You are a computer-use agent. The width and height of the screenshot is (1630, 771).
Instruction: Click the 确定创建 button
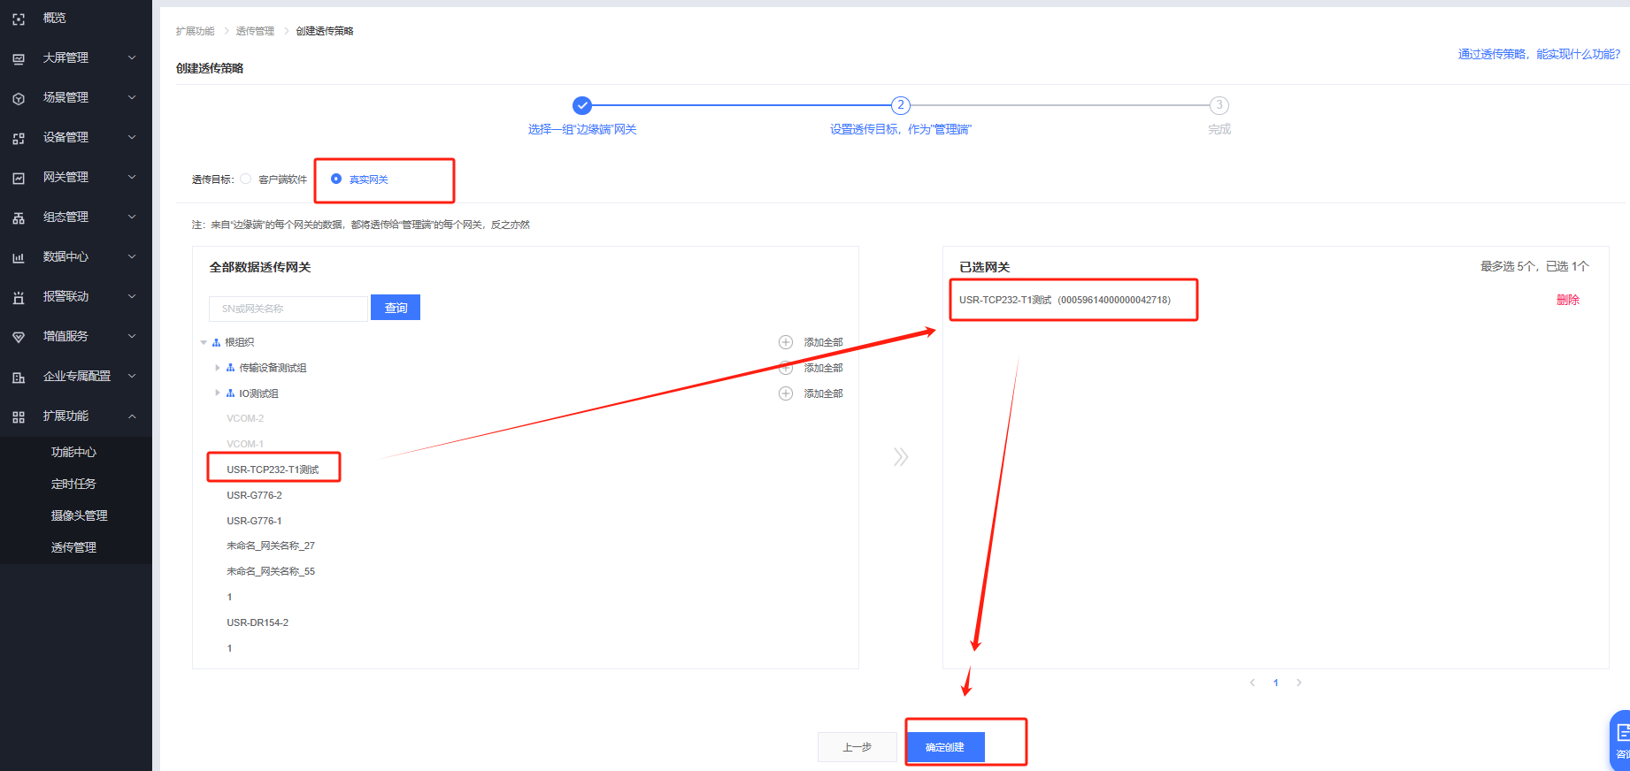point(945,747)
